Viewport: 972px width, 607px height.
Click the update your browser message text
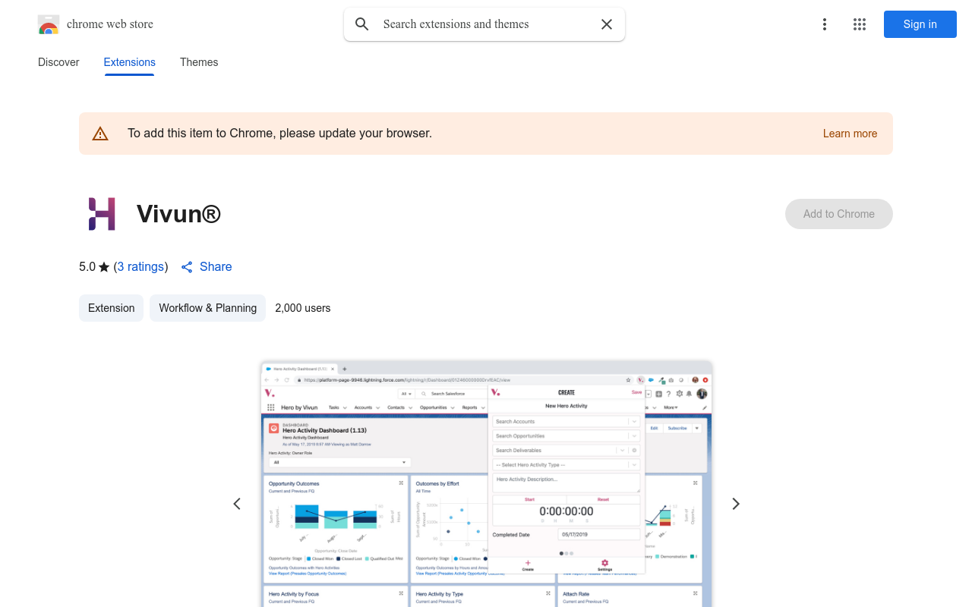click(x=279, y=134)
